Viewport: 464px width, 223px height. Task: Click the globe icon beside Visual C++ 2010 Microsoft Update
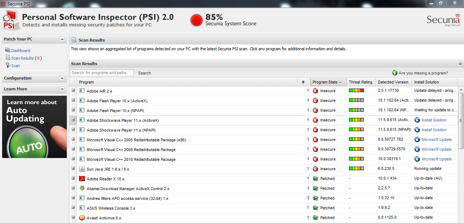point(417,159)
